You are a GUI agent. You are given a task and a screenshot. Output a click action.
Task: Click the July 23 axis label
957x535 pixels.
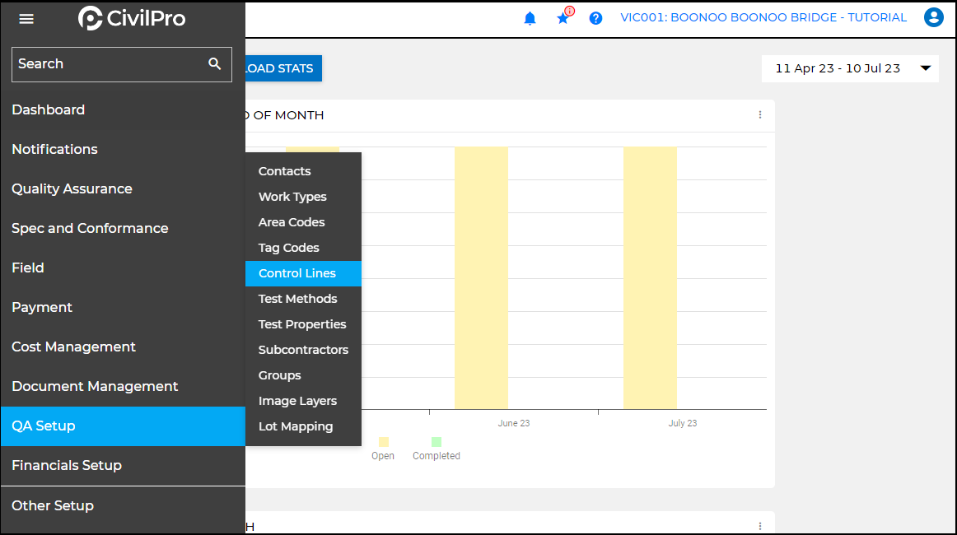pyautogui.click(x=683, y=423)
